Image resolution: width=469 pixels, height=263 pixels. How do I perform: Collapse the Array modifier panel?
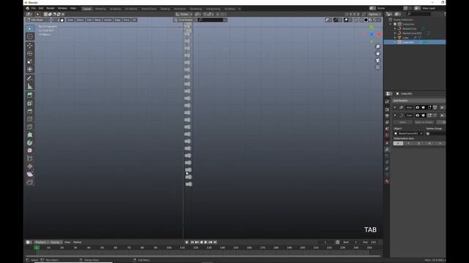[x=395, y=107]
